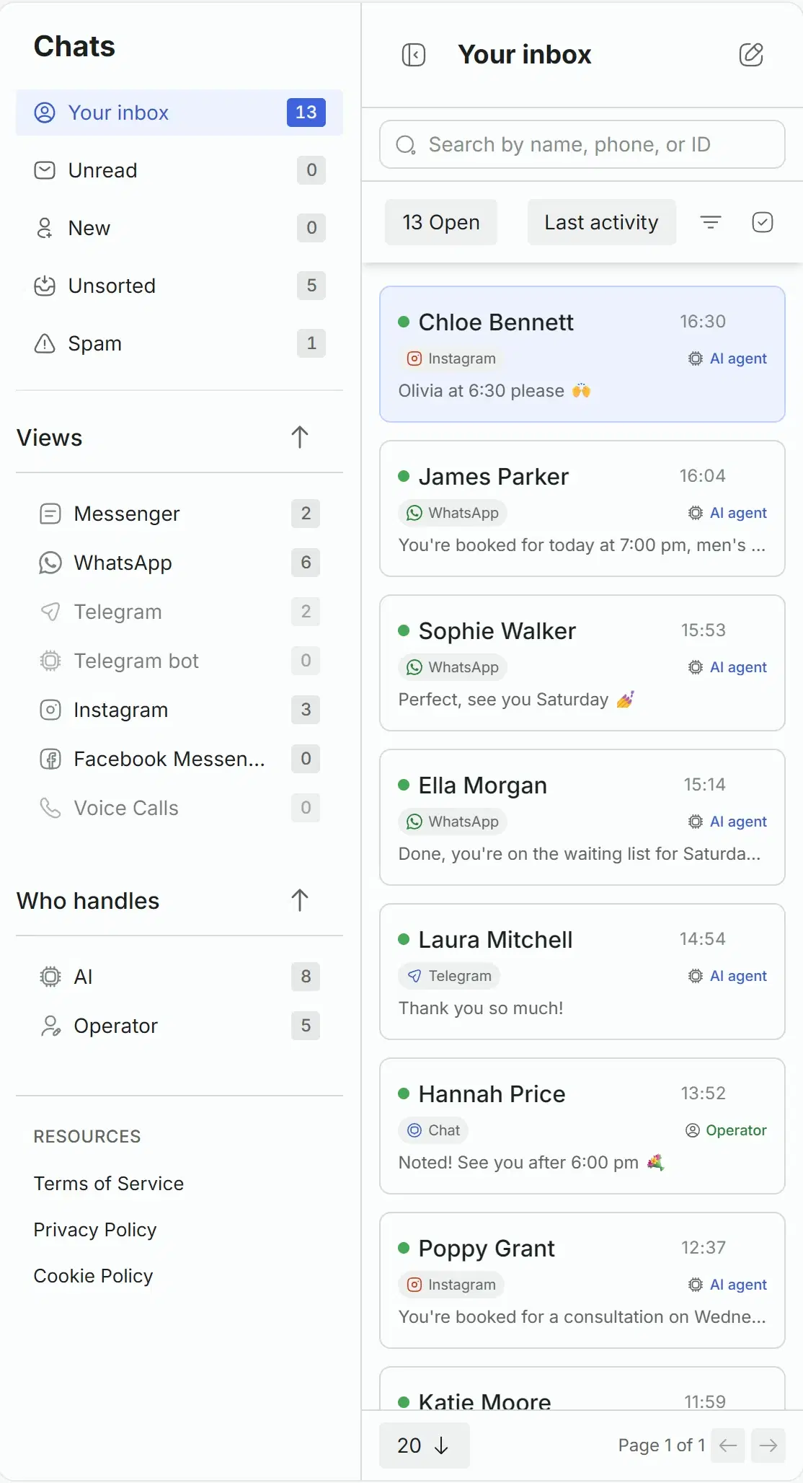Image resolution: width=803 pixels, height=1483 pixels.
Task: Filter chats by WhatsApp view
Action: click(x=179, y=563)
